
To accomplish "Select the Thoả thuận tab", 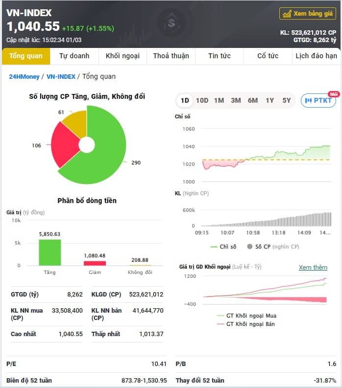I will (171, 56).
